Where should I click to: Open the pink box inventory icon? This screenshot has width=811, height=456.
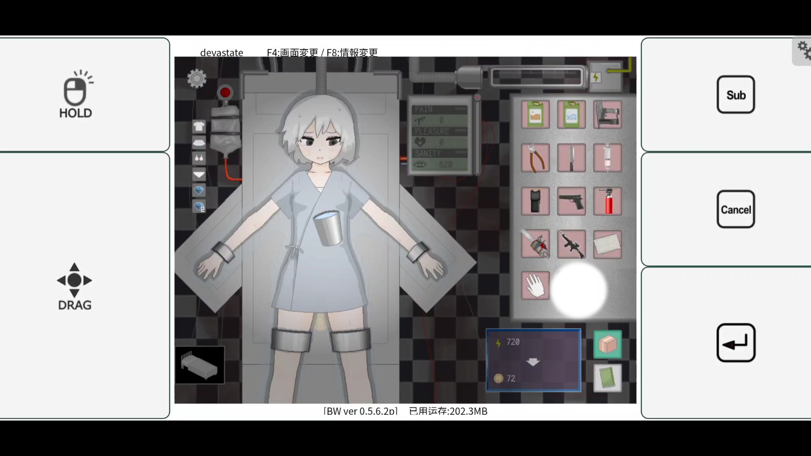pos(607,345)
